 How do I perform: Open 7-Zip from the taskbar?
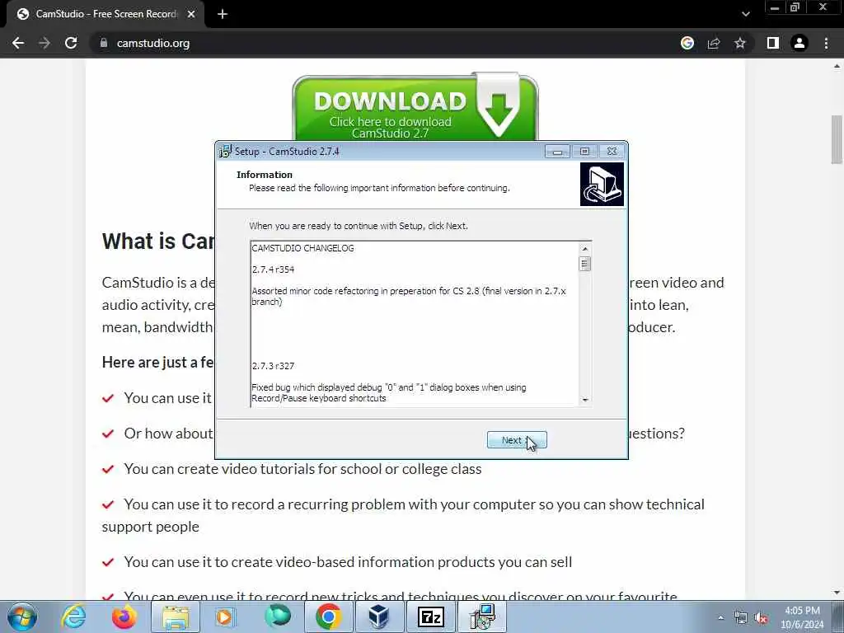(430, 617)
